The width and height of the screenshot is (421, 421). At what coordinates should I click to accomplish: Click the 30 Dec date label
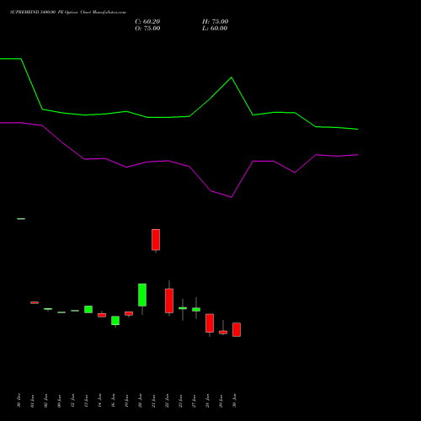[19, 400]
